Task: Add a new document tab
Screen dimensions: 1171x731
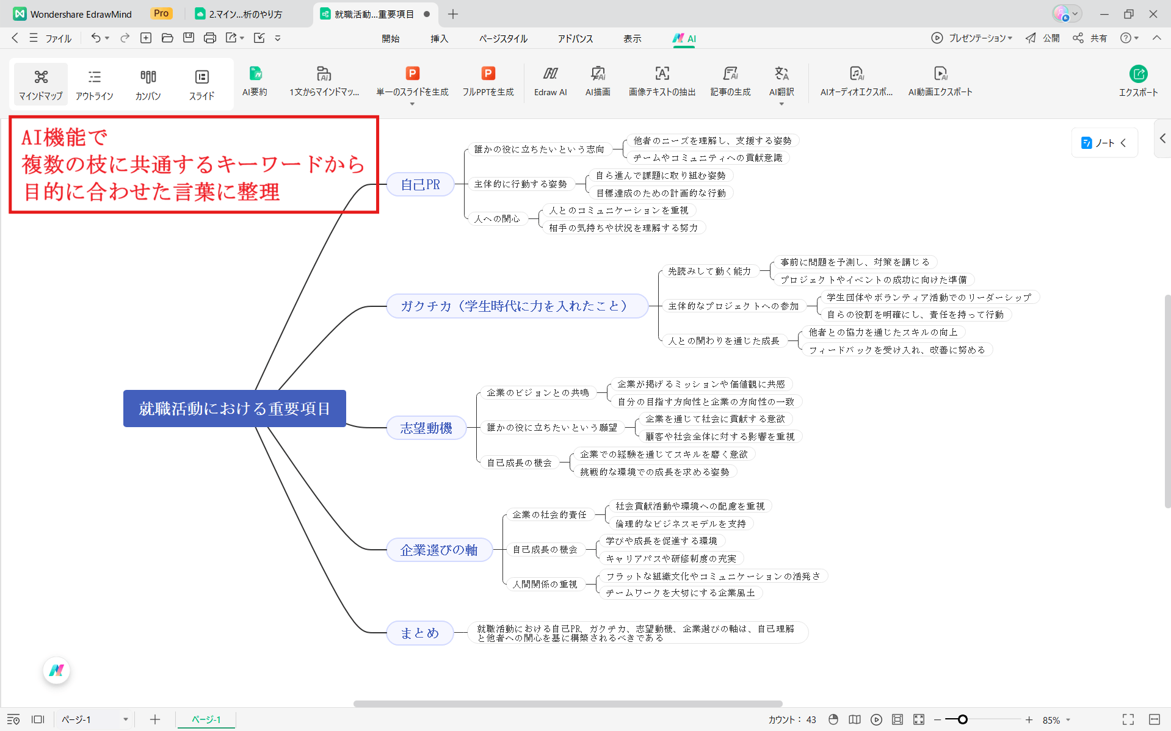Action: (453, 14)
